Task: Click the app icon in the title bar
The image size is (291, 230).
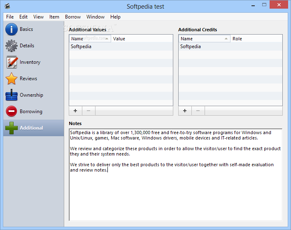Action: point(7,6)
